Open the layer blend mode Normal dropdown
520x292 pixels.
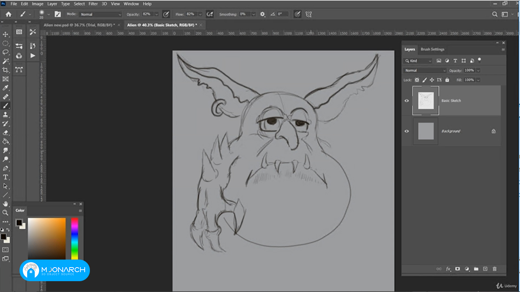pyautogui.click(x=425, y=70)
